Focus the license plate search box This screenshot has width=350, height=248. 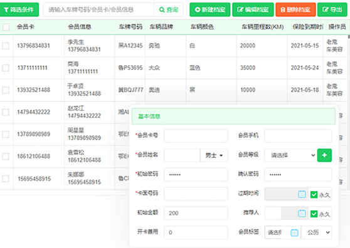click(x=98, y=9)
